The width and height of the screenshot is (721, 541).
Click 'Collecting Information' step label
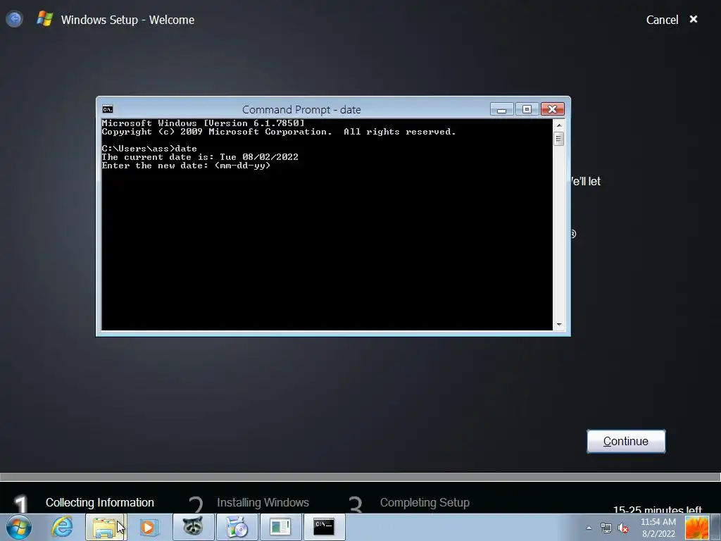coord(100,502)
